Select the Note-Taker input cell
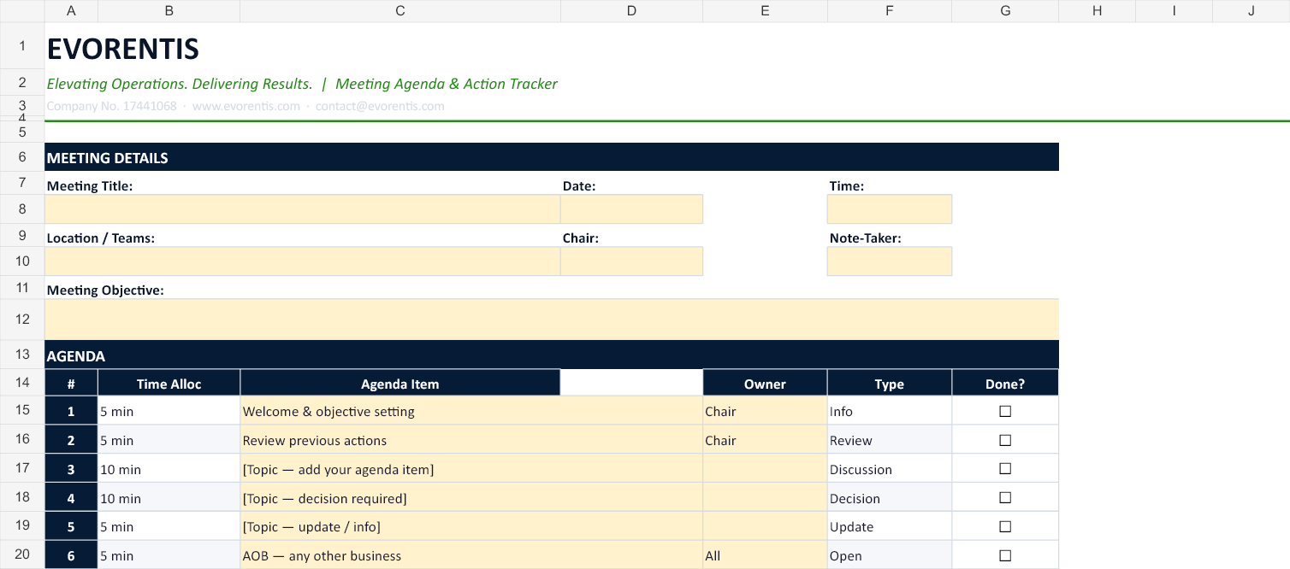Image resolution: width=1290 pixels, height=569 pixels. (889, 261)
